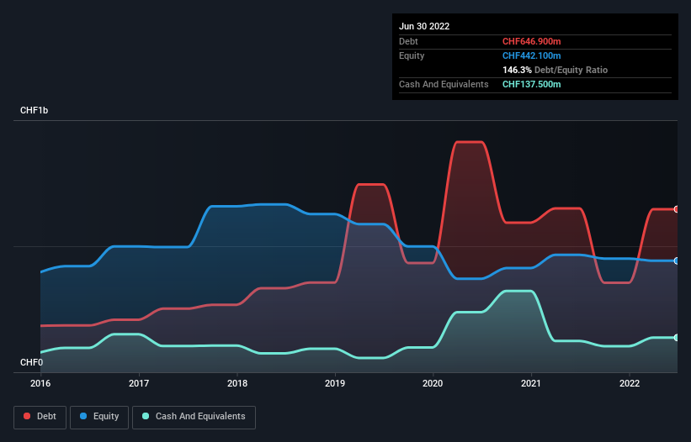Click the CHF442.100m equity value
The height and width of the screenshot is (442, 691).
pyautogui.click(x=531, y=55)
